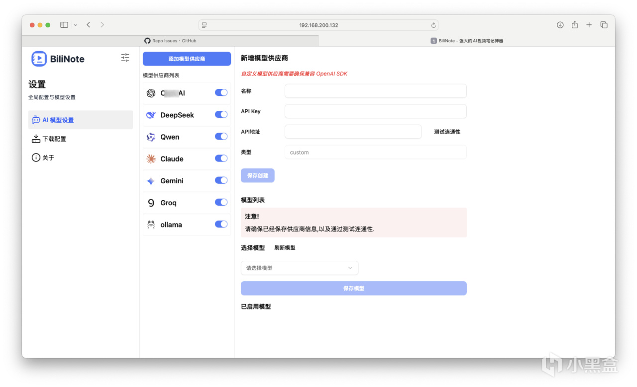This screenshot has width=637, height=387.
Task: Click the 添加模型供应商 button
Action: click(x=187, y=59)
